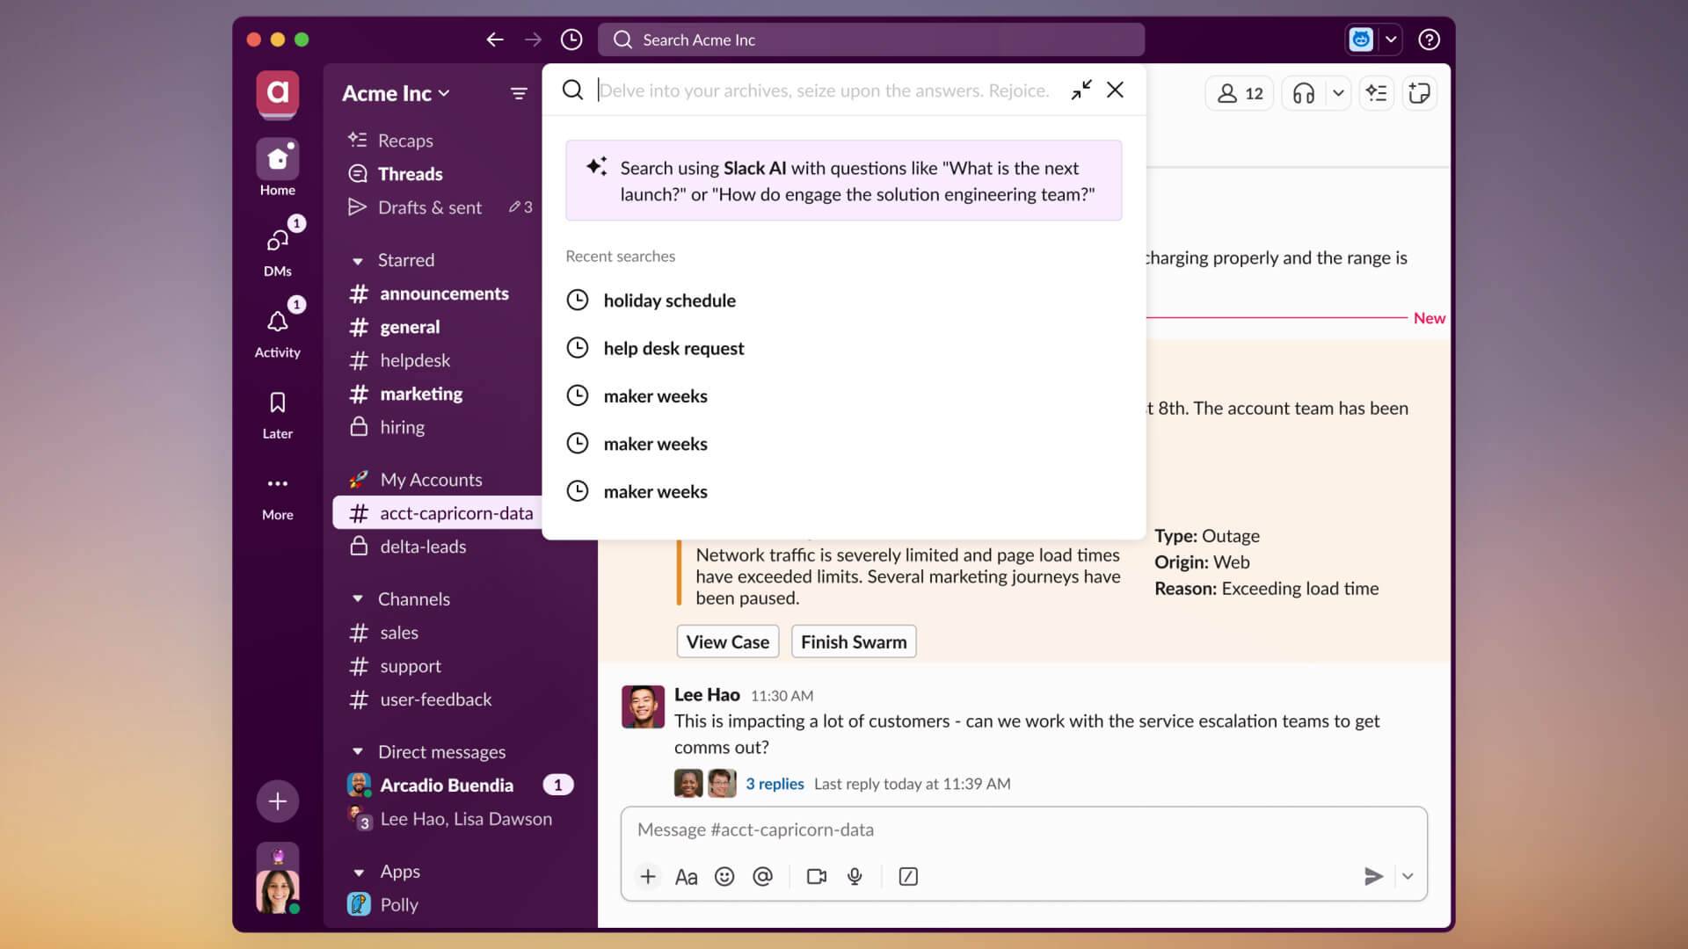The height and width of the screenshot is (949, 1688).
Task: Open Threads from the sidebar
Action: [x=410, y=174]
